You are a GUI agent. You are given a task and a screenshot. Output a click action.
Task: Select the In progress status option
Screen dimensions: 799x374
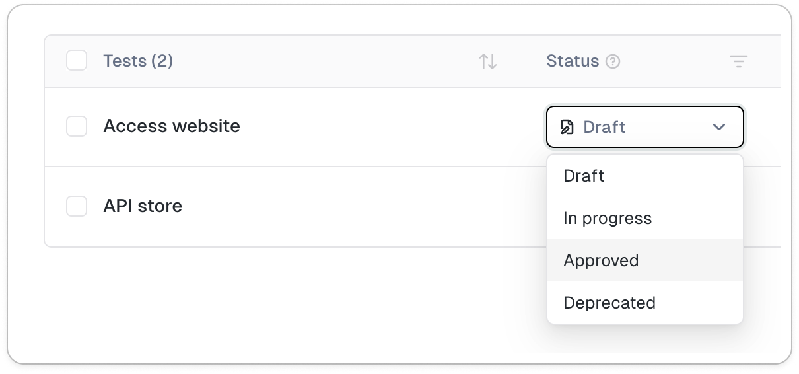coord(608,219)
